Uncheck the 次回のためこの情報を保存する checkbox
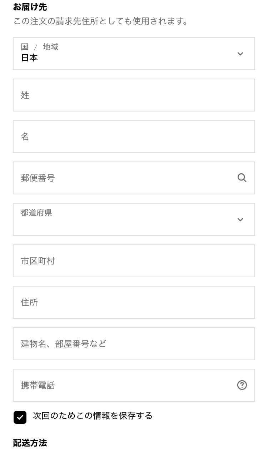The image size is (268, 456). [20, 417]
